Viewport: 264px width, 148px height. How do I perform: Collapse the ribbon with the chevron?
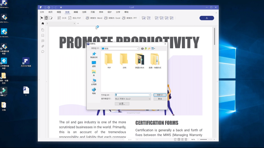(x=216, y=13)
